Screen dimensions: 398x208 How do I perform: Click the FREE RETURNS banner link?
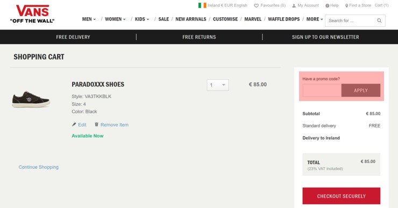(199, 37)
